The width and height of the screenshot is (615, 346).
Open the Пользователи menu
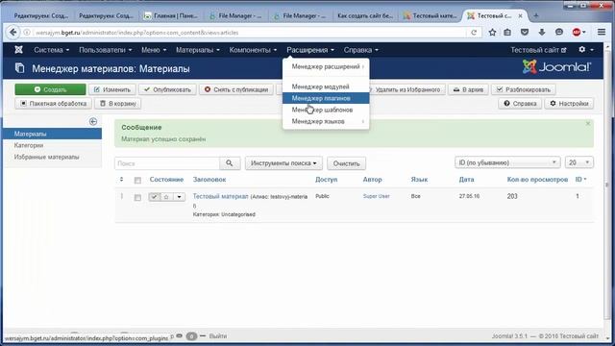tap(105, 50)
